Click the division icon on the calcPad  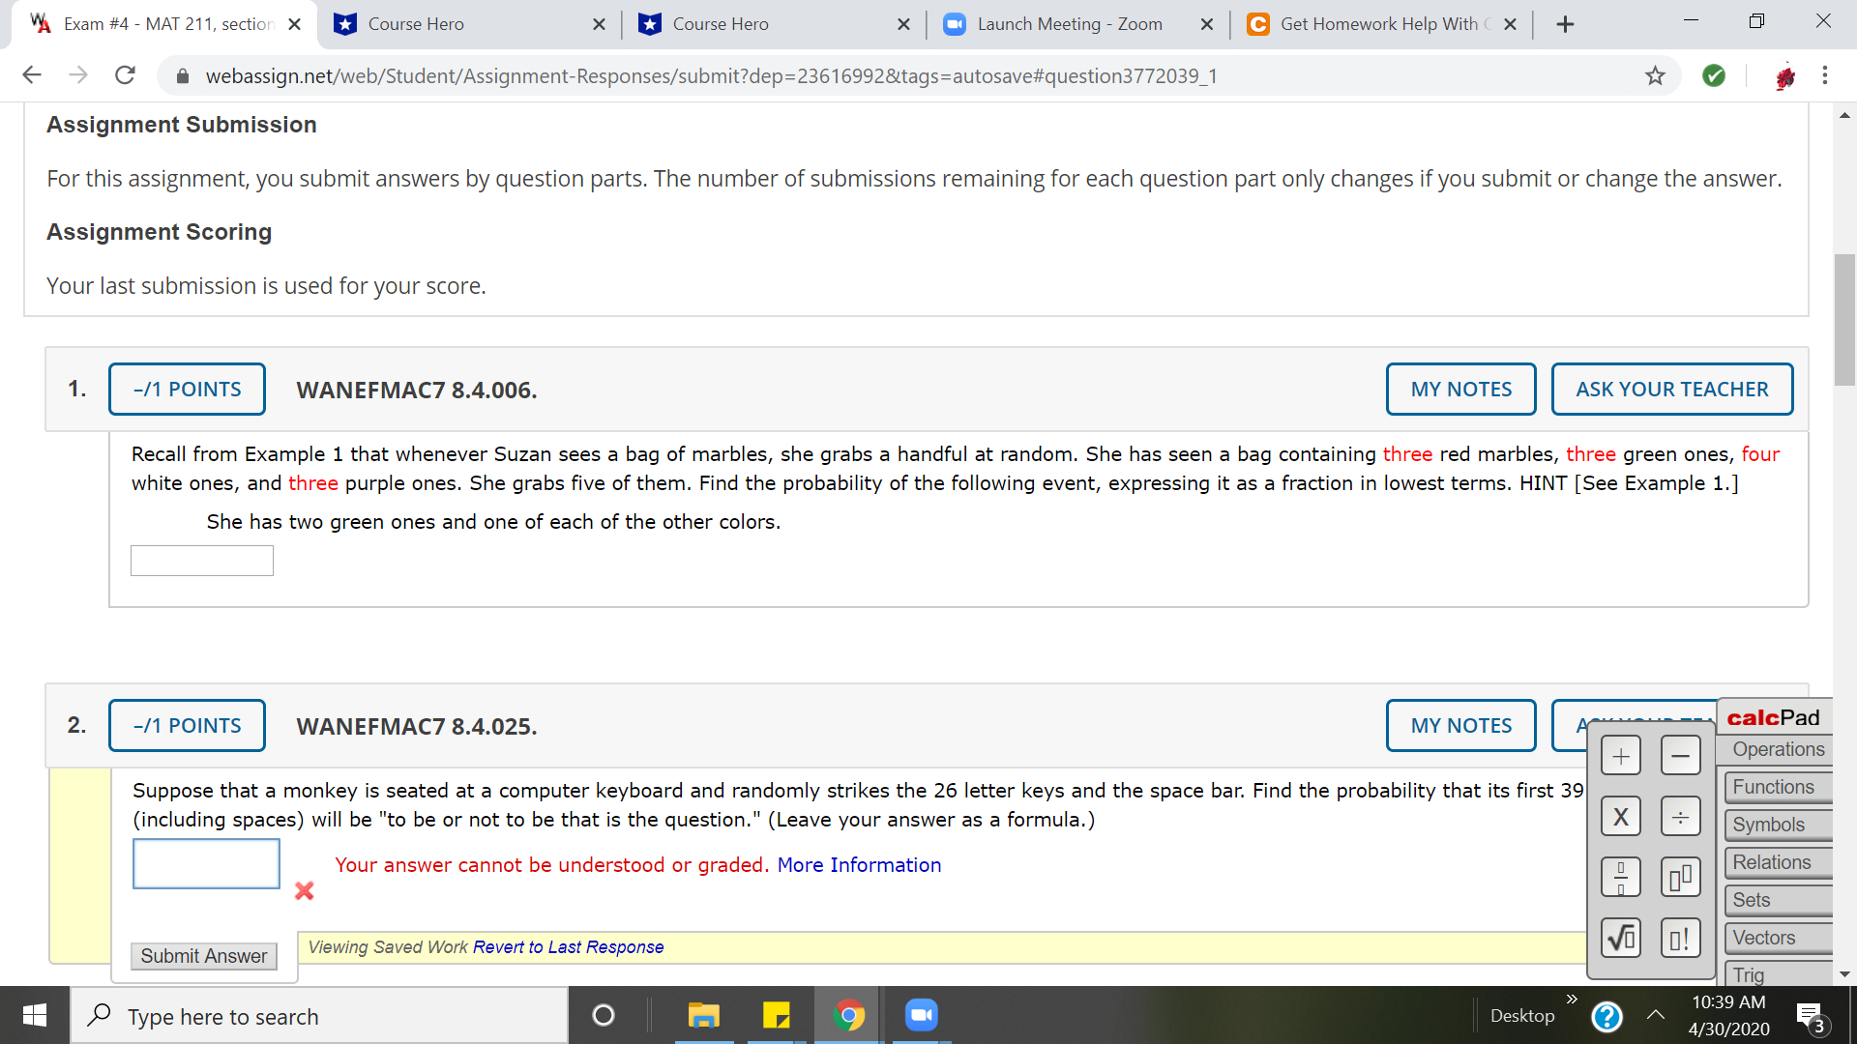coord(1680,815)
